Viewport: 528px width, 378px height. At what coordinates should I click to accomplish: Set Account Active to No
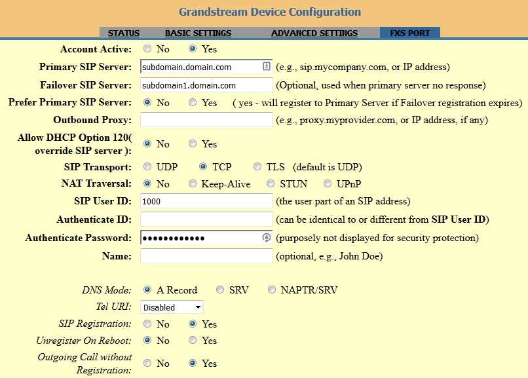click(147, 49)
